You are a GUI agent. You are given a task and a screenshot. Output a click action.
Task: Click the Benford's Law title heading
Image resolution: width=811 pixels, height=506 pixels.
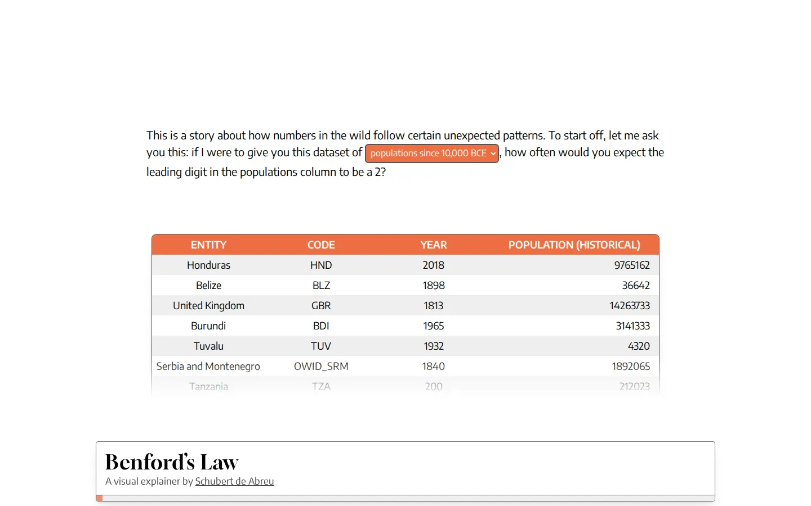click(172, 462)
